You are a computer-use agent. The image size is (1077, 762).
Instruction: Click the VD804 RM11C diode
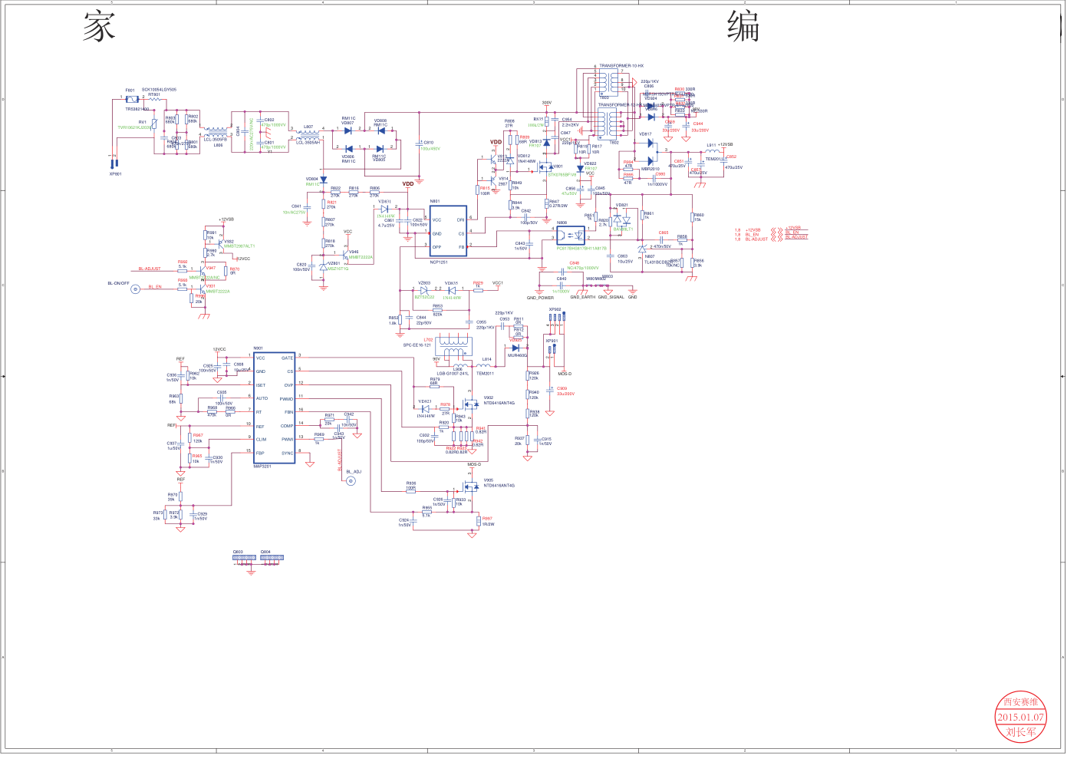click(323, 180)
